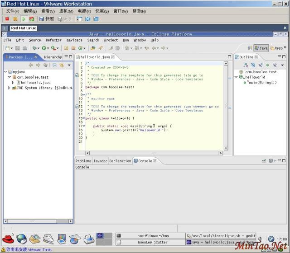The width and height of the screenshot is (290, 253).
Task: Click the Java perspective button
Action: pos(261,48)
